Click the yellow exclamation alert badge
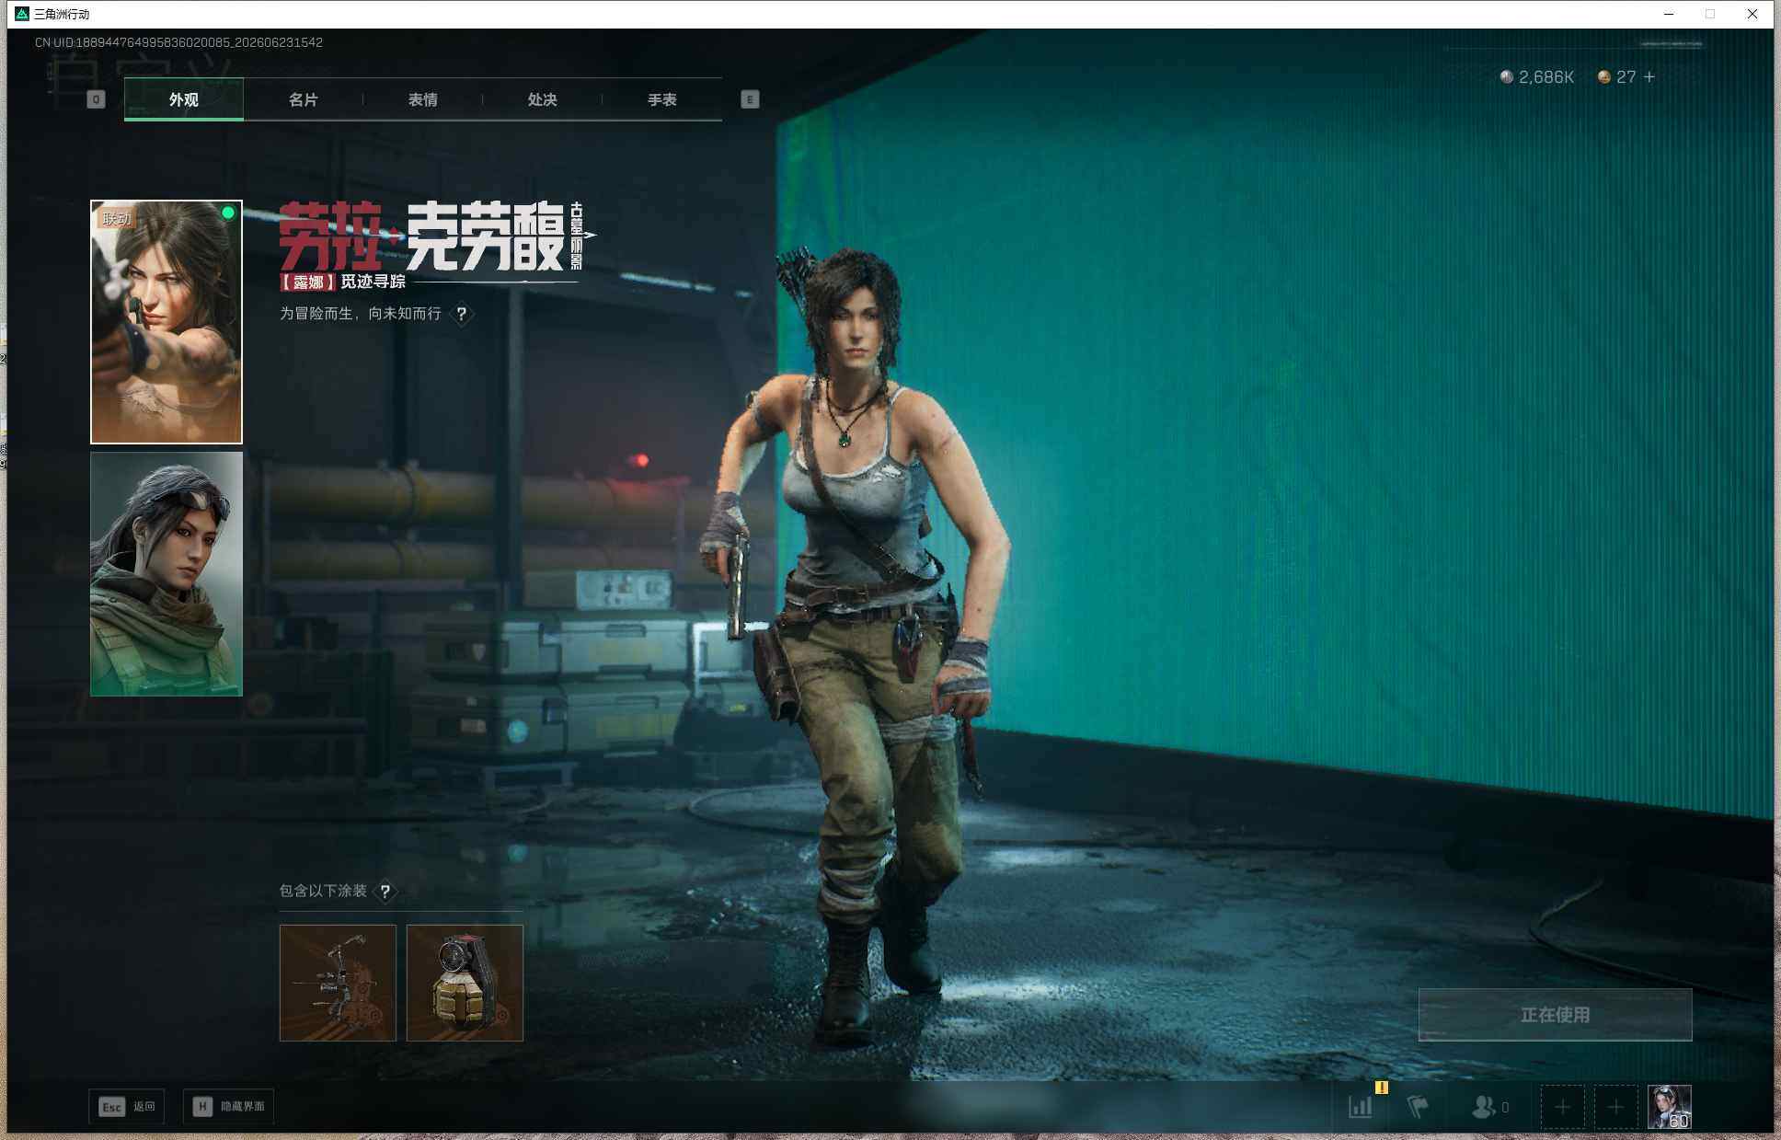1781x1140 pixels. point(1381,1088)
